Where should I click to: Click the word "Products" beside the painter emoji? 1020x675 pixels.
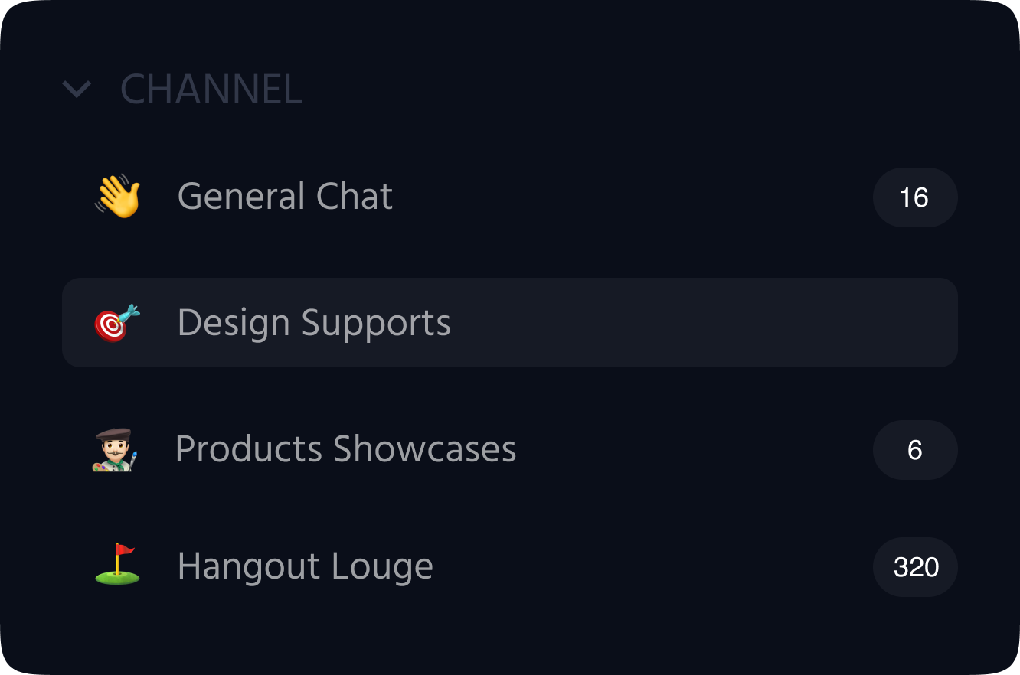point(248,449)
